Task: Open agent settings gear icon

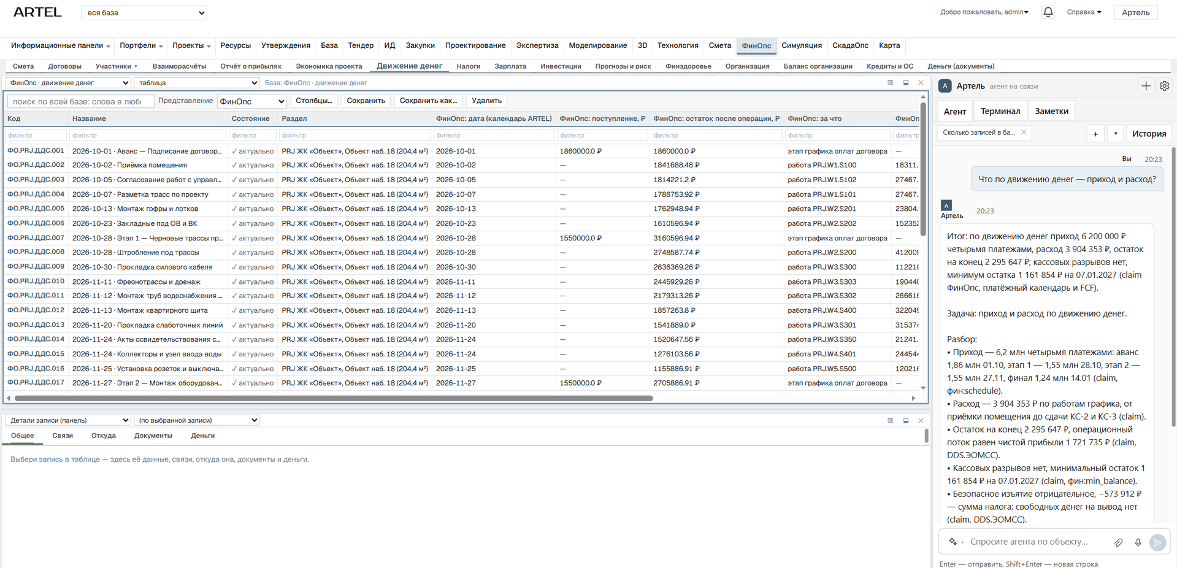Action: click(1164, 86)
